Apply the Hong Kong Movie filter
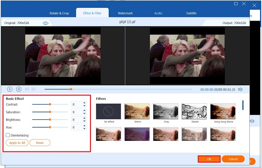Screen dimensions: 262x168 point(223,111)
